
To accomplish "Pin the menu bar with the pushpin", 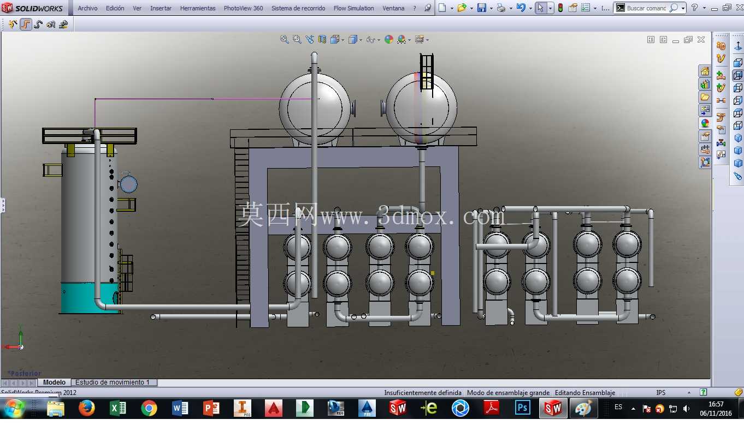I will click(x=428, y=8).
